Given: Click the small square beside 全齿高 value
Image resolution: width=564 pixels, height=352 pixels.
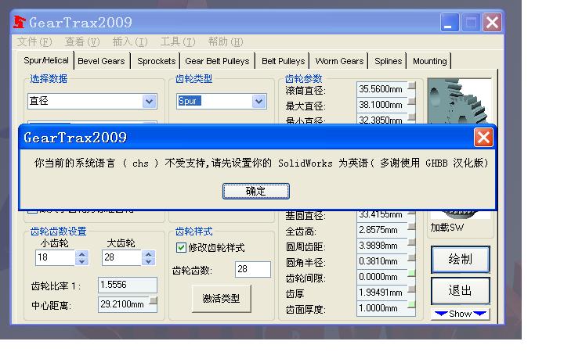Looking at the screenshot, I should 412,226.
